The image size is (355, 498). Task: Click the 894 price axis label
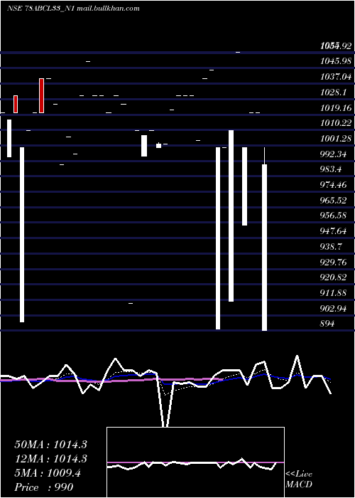click(x=327, y=324)
